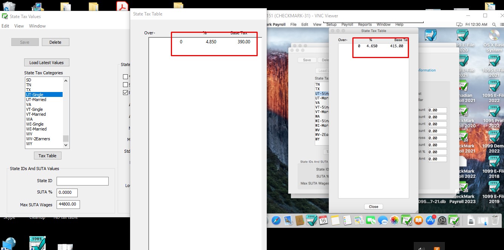504x250 pixels.
Task: Click 4.650 percent cell in Mac tax table
Action: [x=372, y=46]
